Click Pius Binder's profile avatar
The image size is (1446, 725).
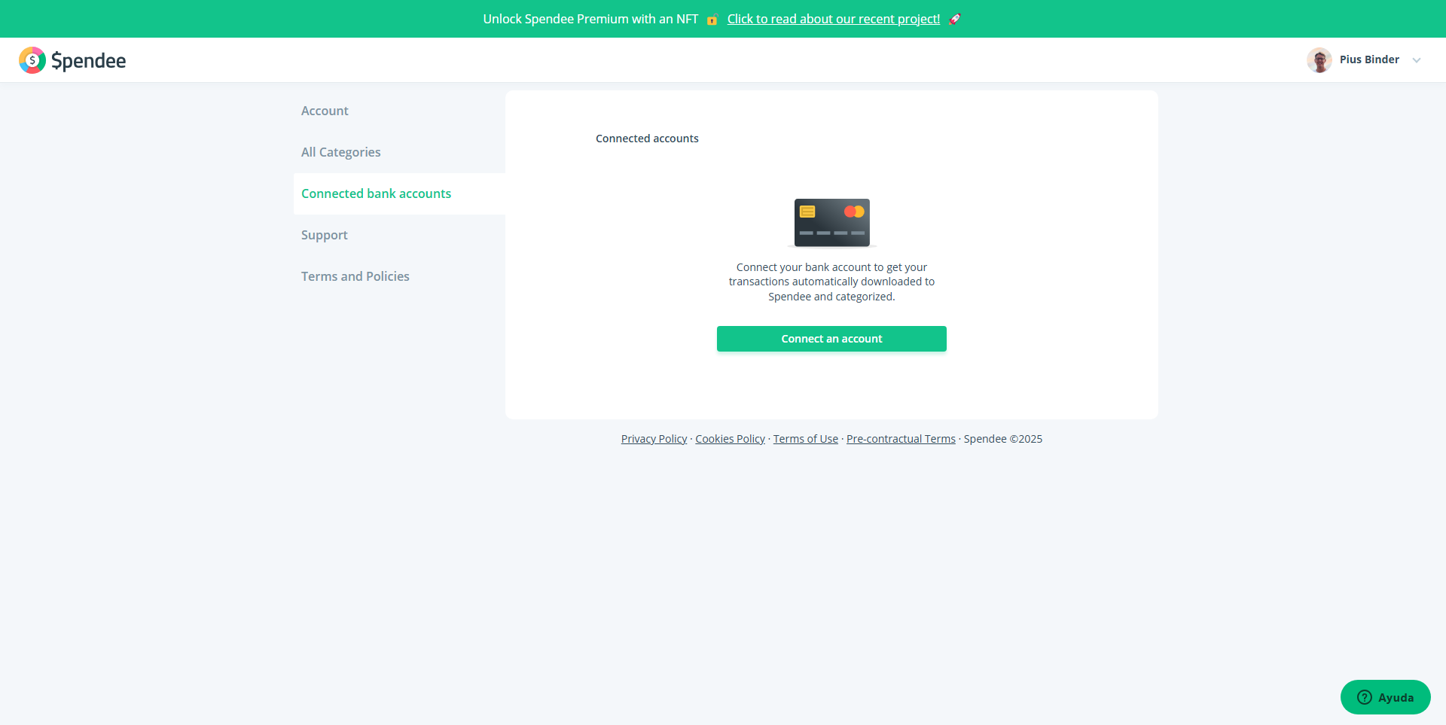pos(1319,60)
